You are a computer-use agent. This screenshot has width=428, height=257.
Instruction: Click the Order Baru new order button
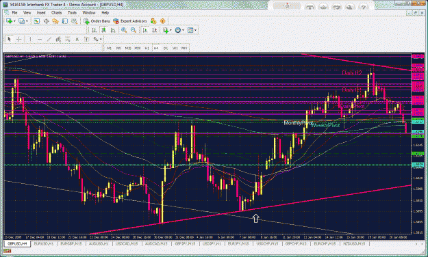(97, 21)
